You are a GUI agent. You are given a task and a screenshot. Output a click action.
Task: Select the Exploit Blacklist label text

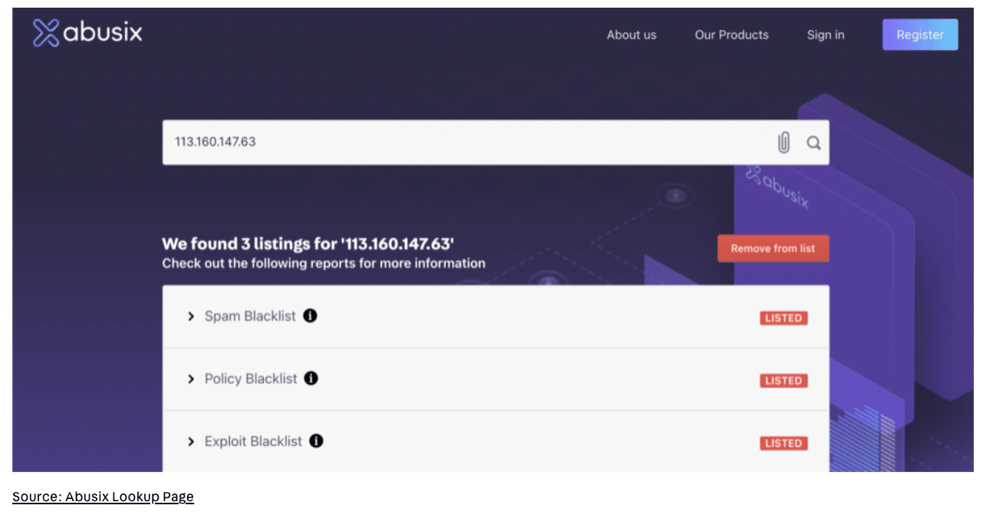253,442
